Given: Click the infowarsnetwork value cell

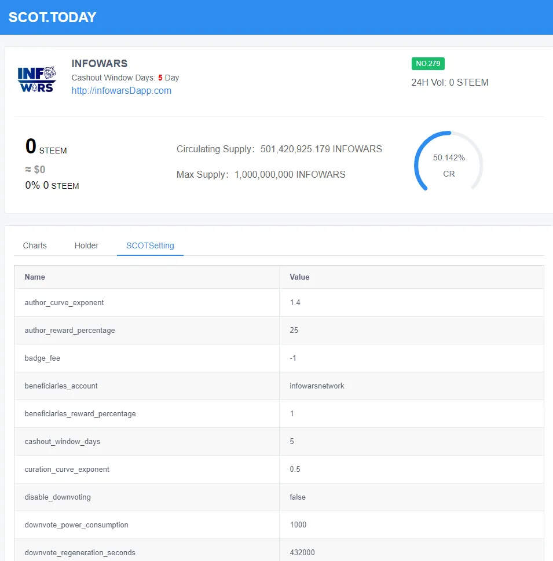Looking at the screenshot, I should [x=317, y=386].
